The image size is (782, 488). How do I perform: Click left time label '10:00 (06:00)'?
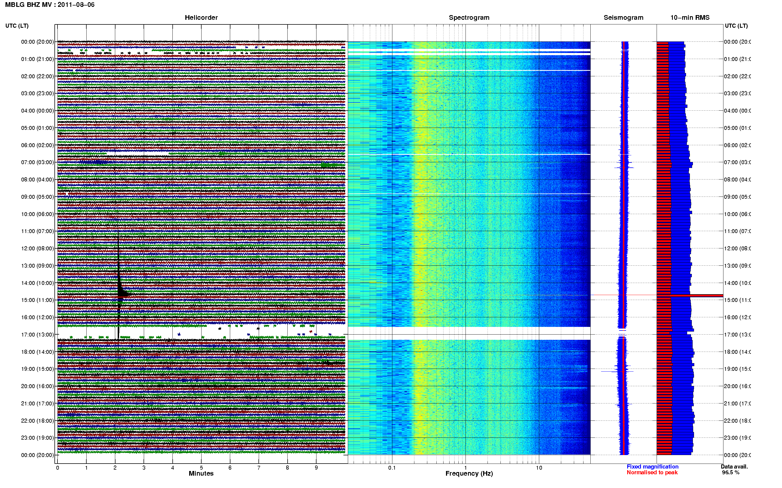click(37, 214)
